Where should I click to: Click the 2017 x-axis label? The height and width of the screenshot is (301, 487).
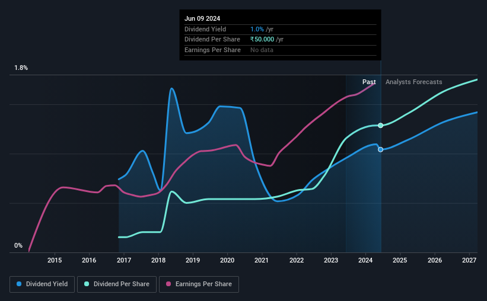click(123, 260)
